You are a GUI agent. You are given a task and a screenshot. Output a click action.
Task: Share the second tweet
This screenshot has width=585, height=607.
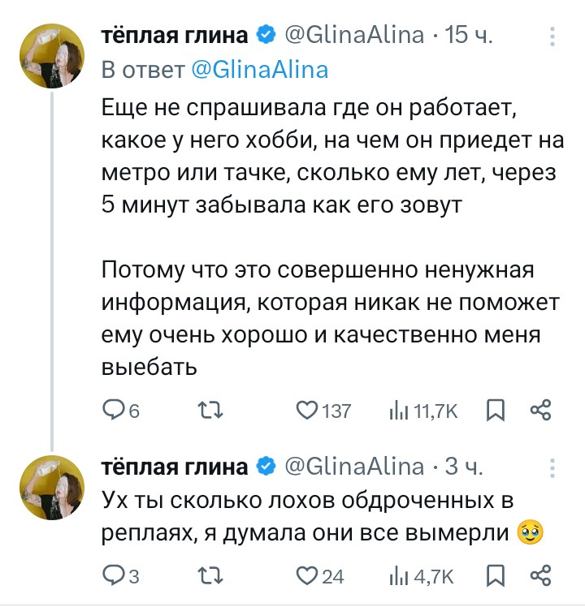[540, 576]
